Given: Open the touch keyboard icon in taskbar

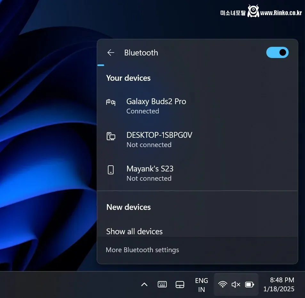Looking at the screenshot, I should pyautogui.click(x=162, y=285).
